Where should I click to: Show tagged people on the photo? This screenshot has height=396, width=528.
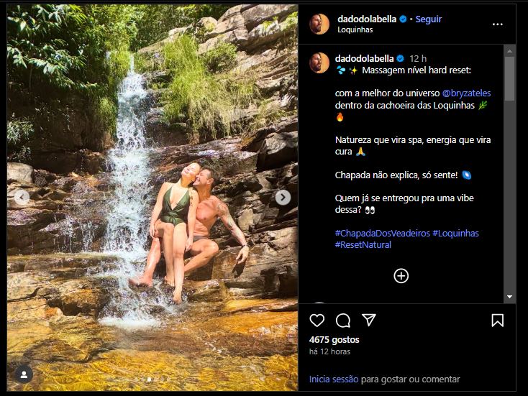tap(24, 374)
